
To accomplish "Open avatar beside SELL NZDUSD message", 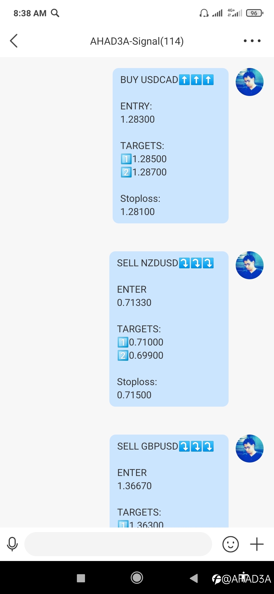I will [x=250, y=265].
